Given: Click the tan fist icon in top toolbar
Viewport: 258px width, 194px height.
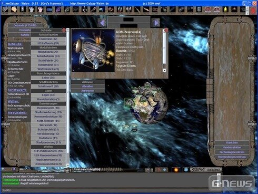Looking at the screenshot, I should point(14,9).
